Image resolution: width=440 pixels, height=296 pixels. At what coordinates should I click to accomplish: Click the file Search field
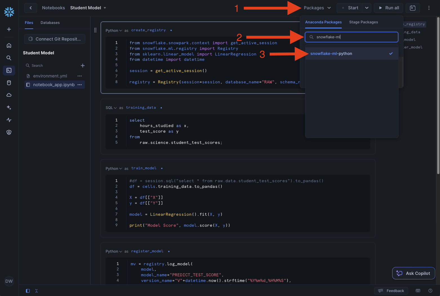pos(52,65)
